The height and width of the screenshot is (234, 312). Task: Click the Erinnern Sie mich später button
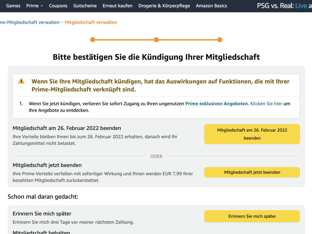pos(252,216)
